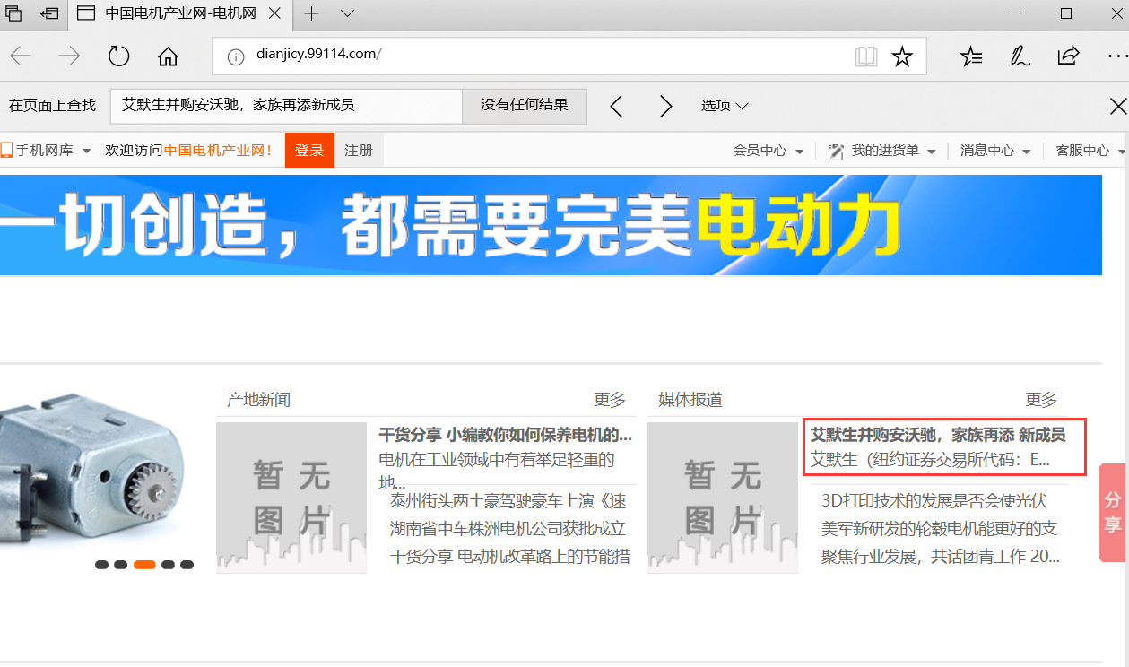Close the find on page bar
The image size is (1129, 667).
click(x=1118, y=107)
